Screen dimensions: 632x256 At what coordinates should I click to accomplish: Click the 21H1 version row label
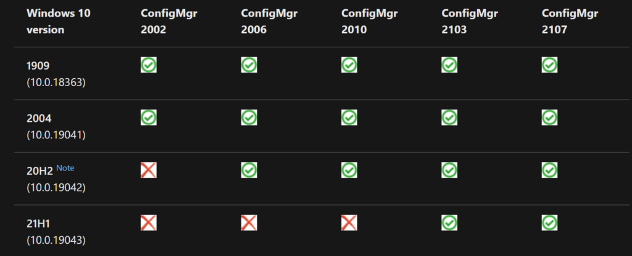[x=38, y=224]
